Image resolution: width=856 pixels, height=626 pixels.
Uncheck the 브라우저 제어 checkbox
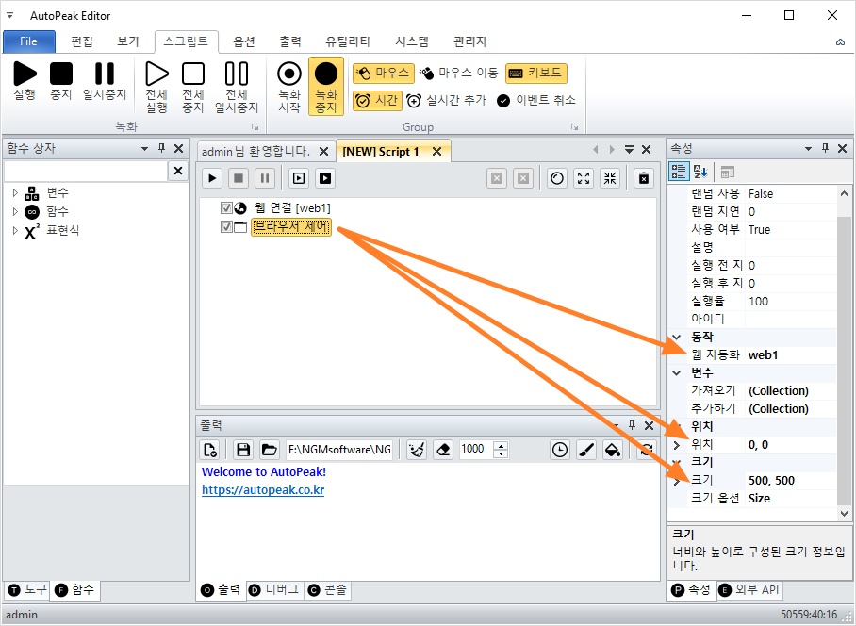[x=226, y=226]
